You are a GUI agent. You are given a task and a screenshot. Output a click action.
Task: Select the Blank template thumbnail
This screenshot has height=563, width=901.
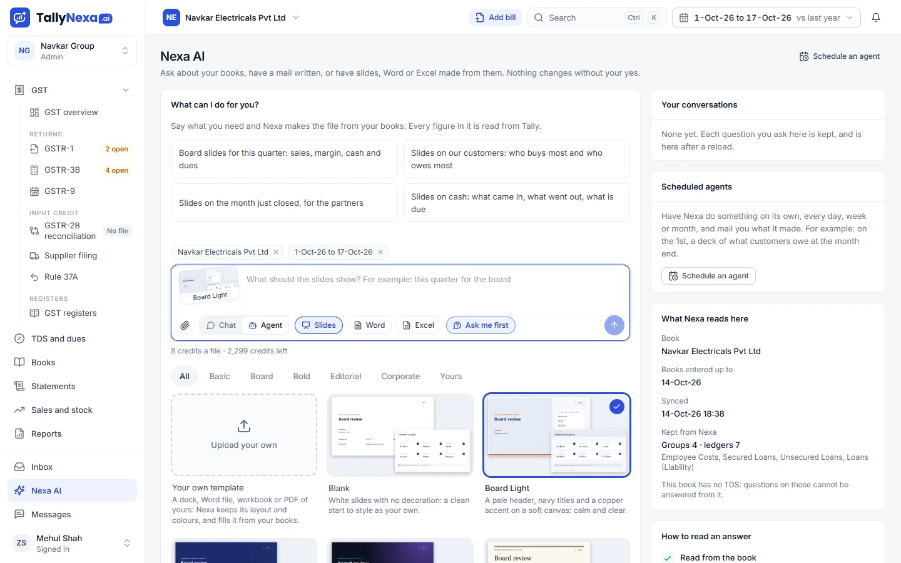[400, 435]
